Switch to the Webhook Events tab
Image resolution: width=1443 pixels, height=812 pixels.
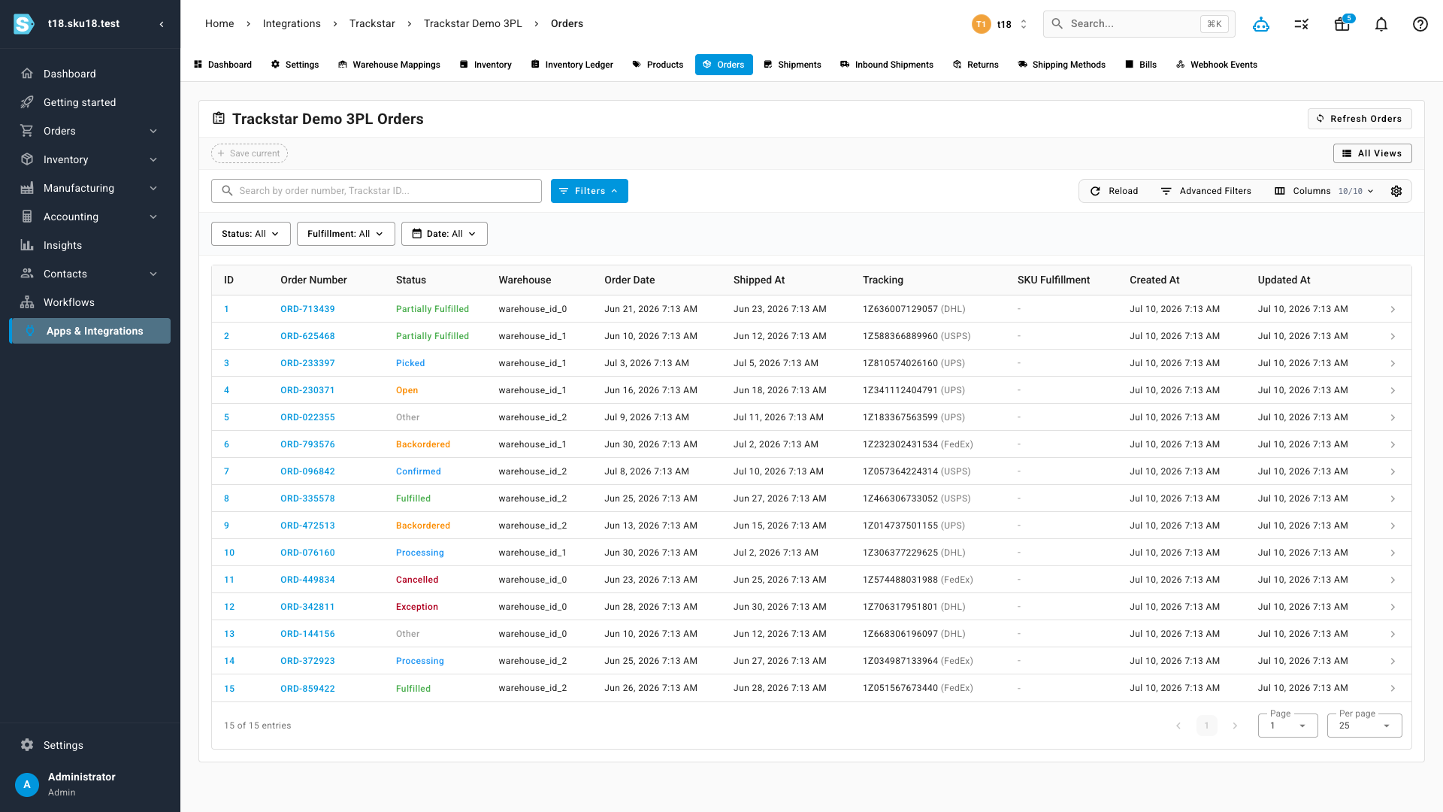click(1216, 65)
